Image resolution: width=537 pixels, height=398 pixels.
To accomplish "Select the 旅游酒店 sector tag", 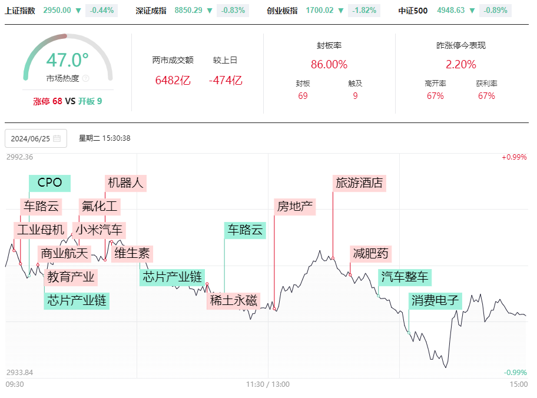I will 359,183.
